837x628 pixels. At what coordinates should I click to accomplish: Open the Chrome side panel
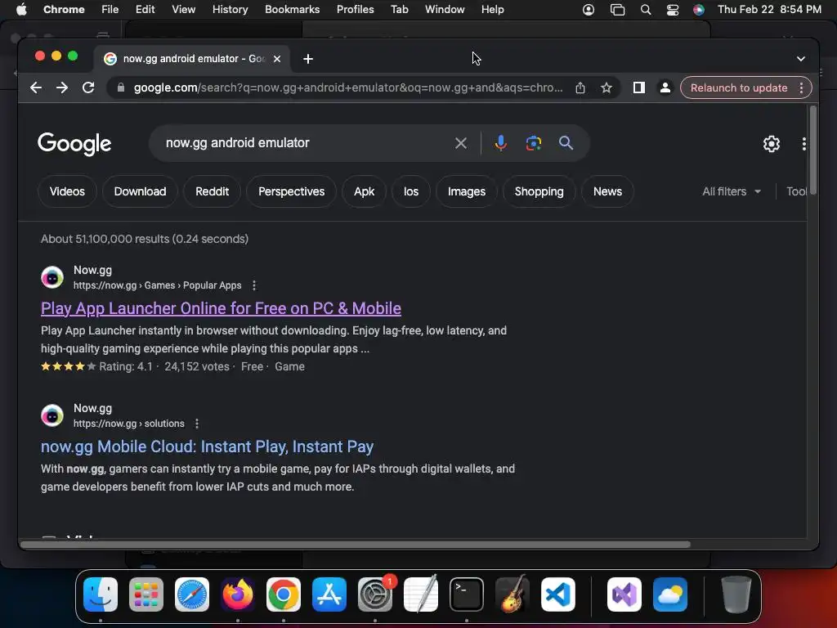[x=638, y=87]
